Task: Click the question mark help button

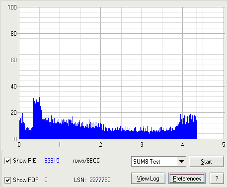Action: pyautogui.click(x=217, y=179)
